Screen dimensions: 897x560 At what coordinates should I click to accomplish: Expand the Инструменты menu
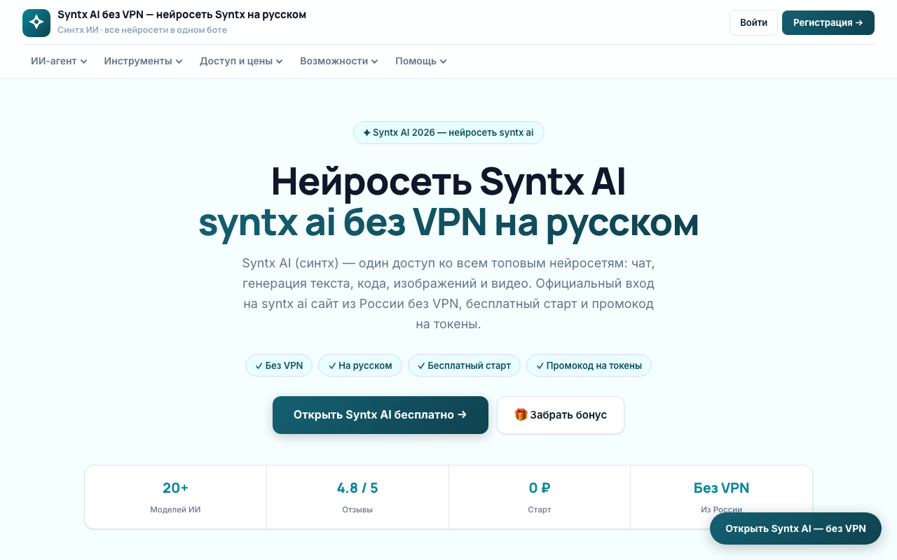[144, 61]
